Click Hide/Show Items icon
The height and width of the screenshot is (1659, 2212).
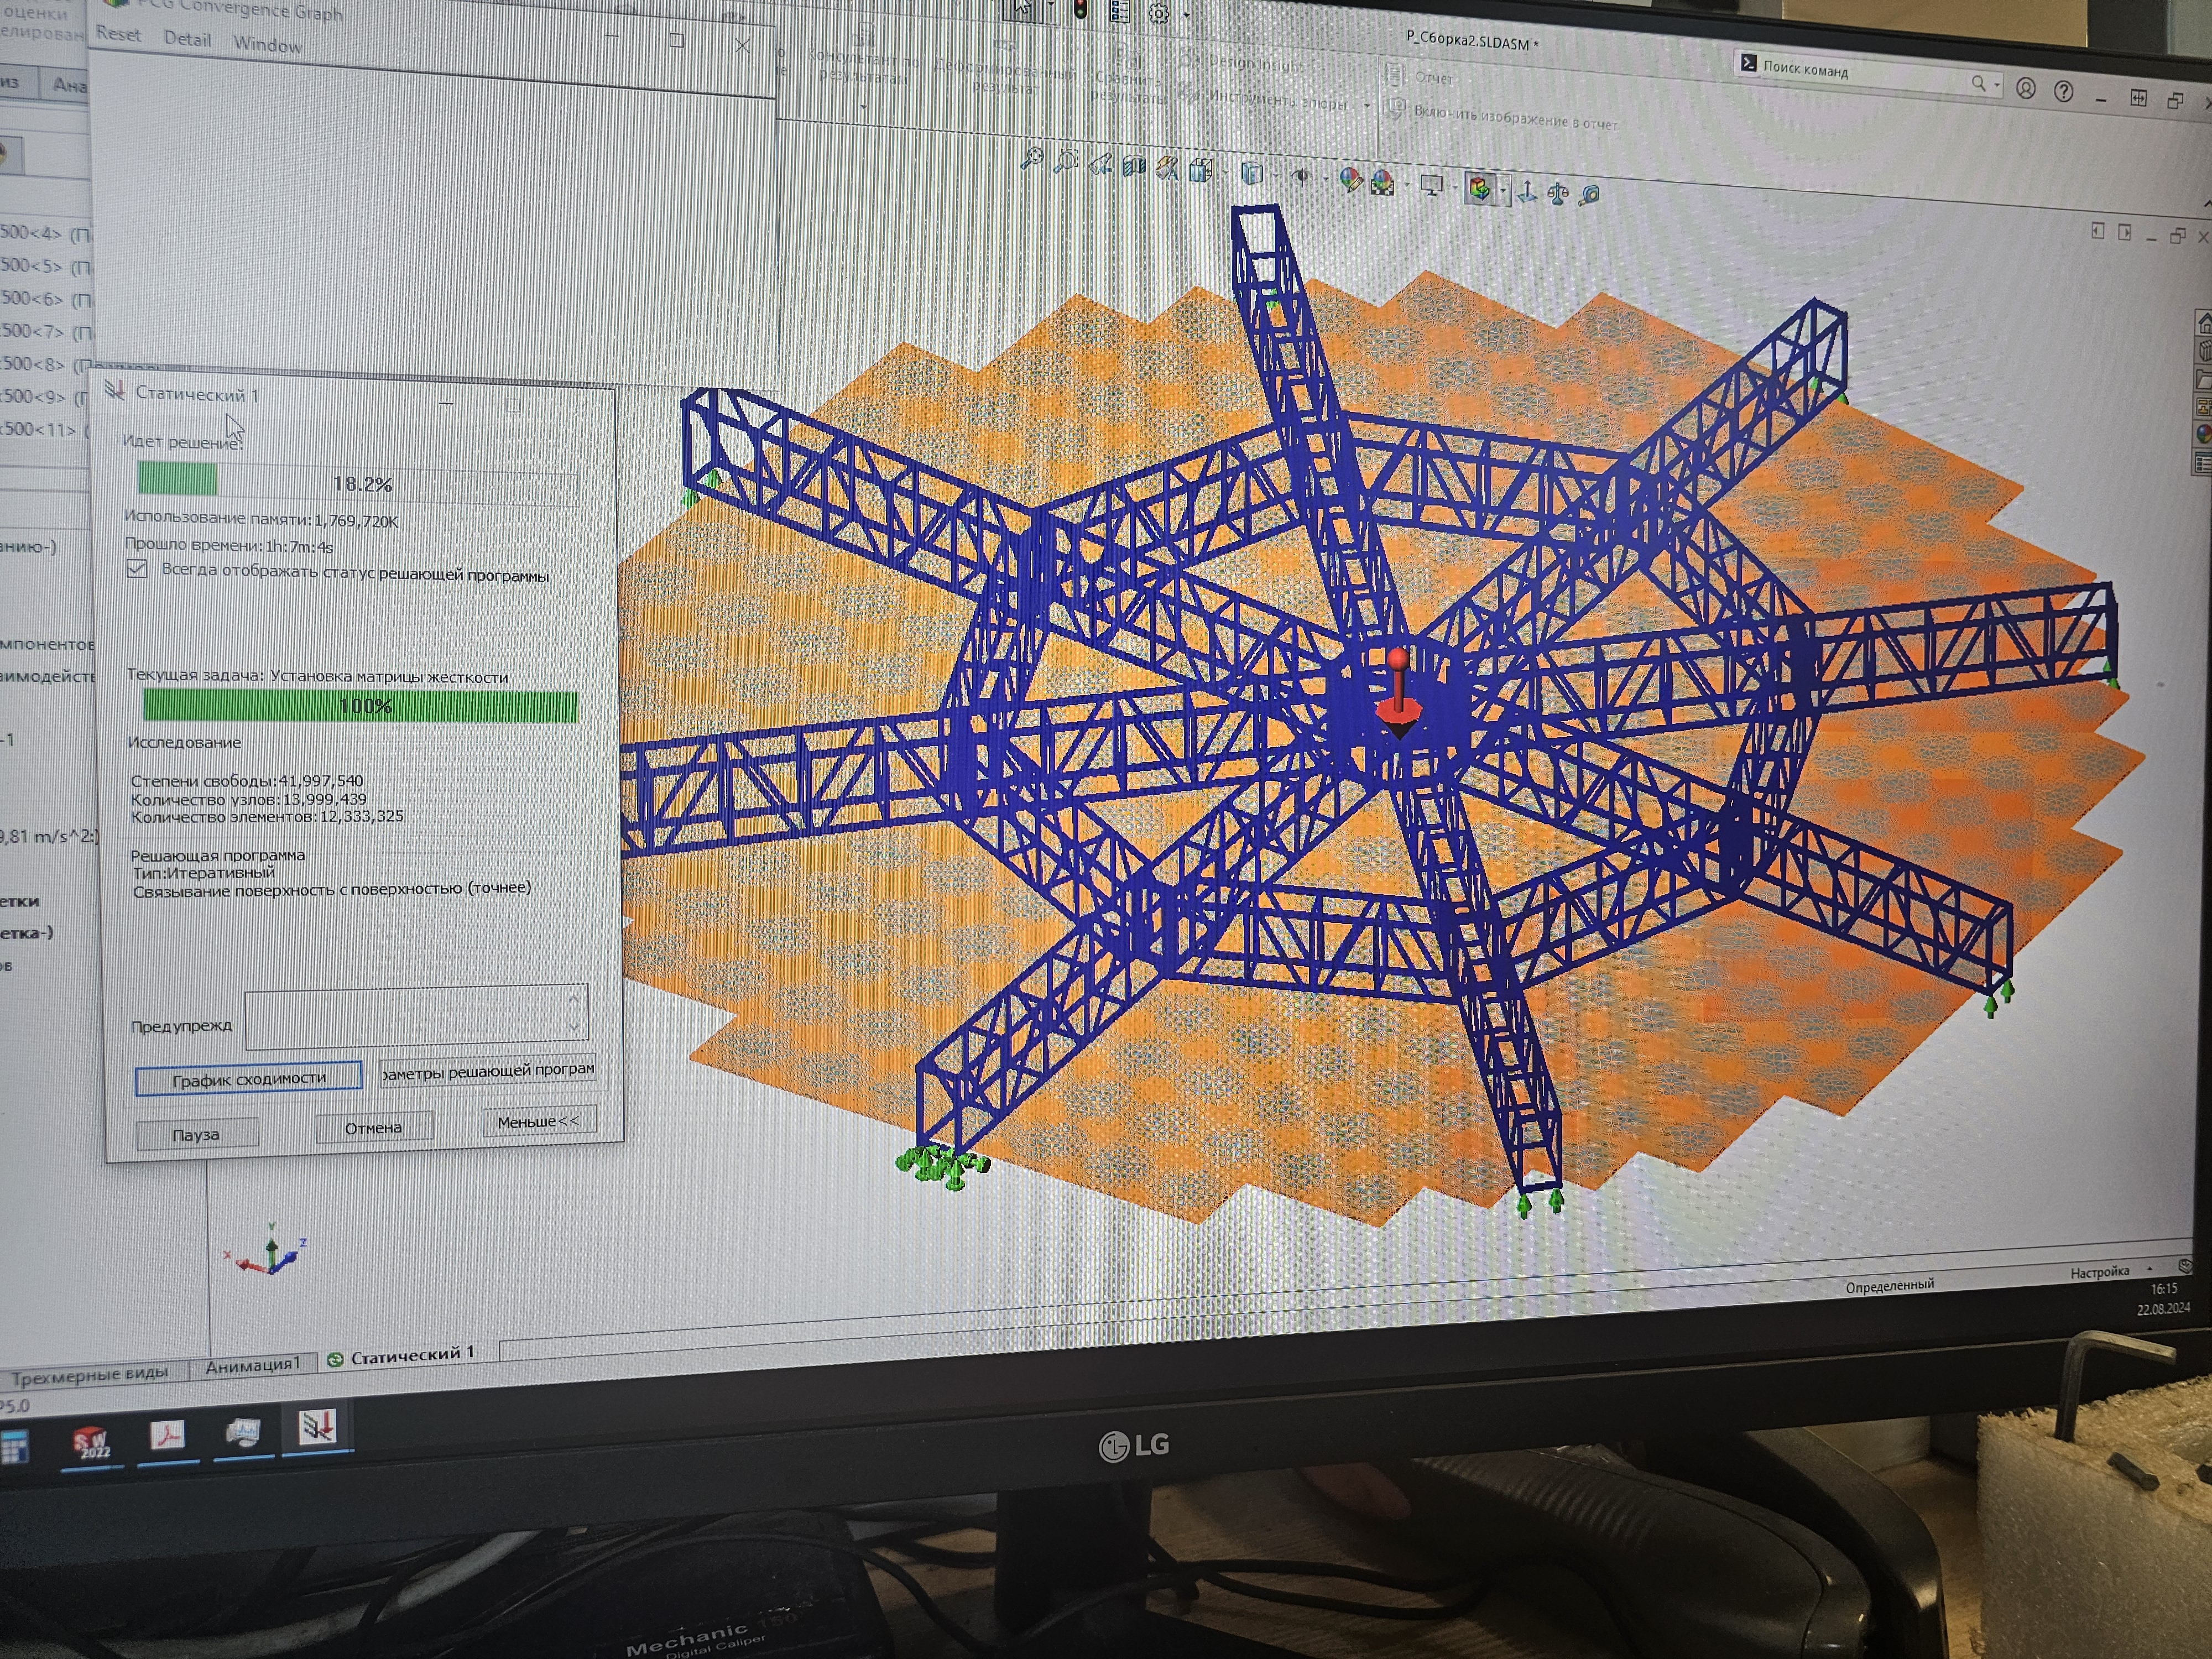coord(1301,177)
